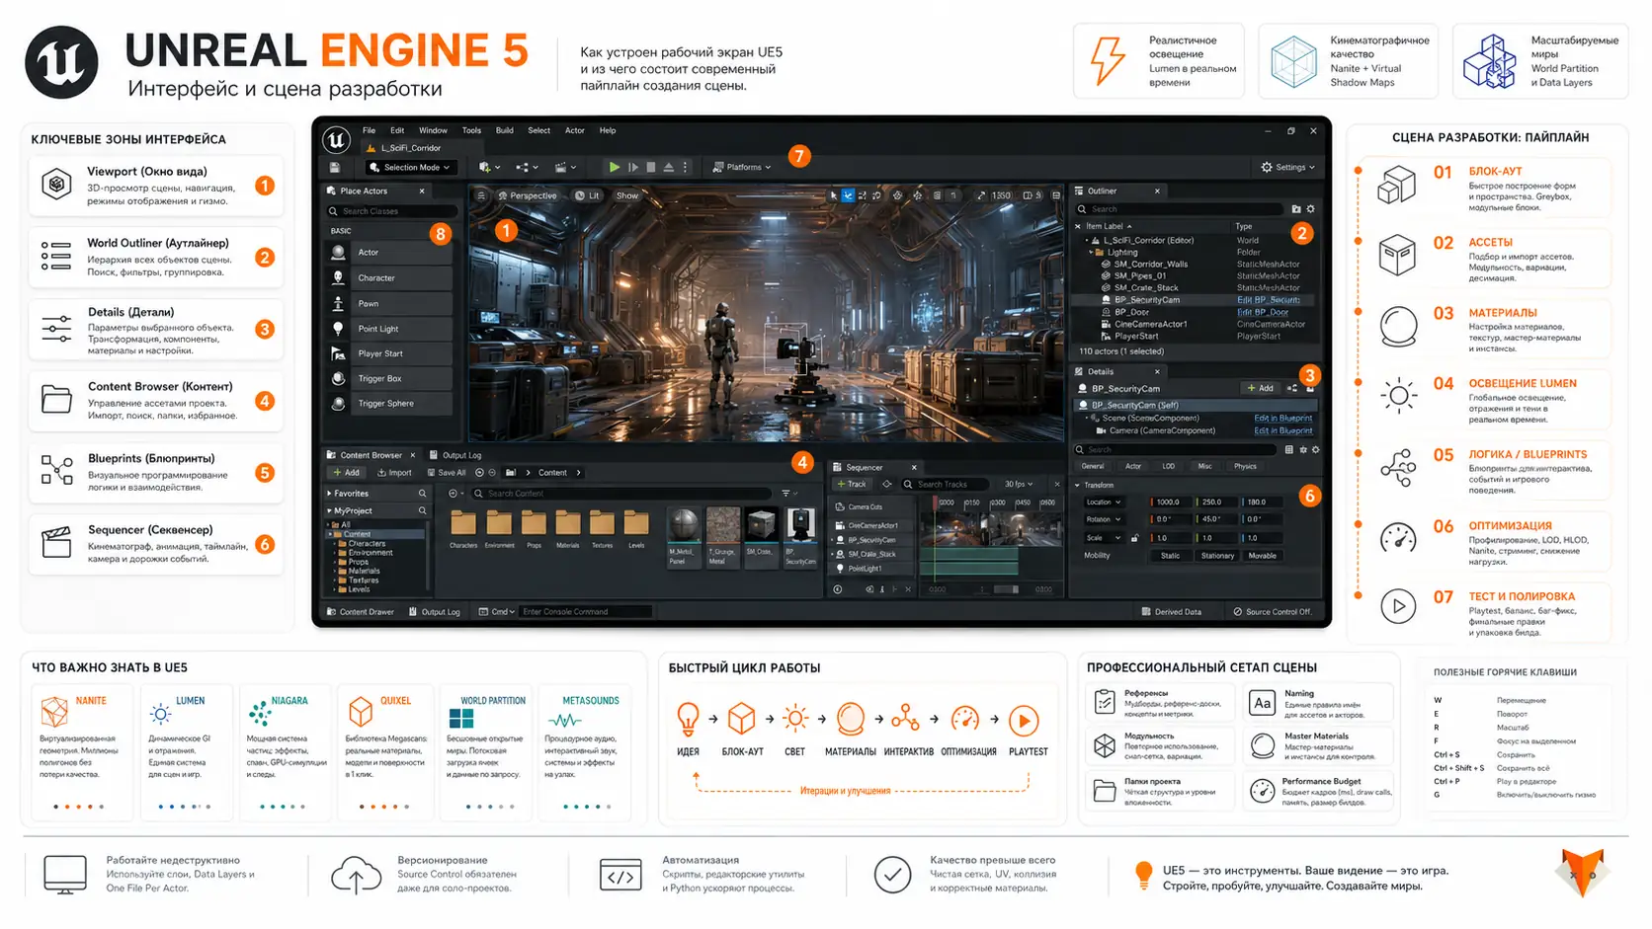Image resolution: width=1652 pixels, height=929 pixels.
Task: Toggle surface snapping in the viewport toolbar
Action: (917, 195)
